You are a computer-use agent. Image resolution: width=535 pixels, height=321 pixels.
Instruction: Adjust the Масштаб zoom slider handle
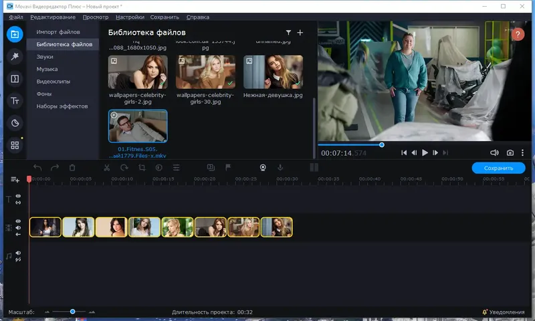[x=72, y=312]
